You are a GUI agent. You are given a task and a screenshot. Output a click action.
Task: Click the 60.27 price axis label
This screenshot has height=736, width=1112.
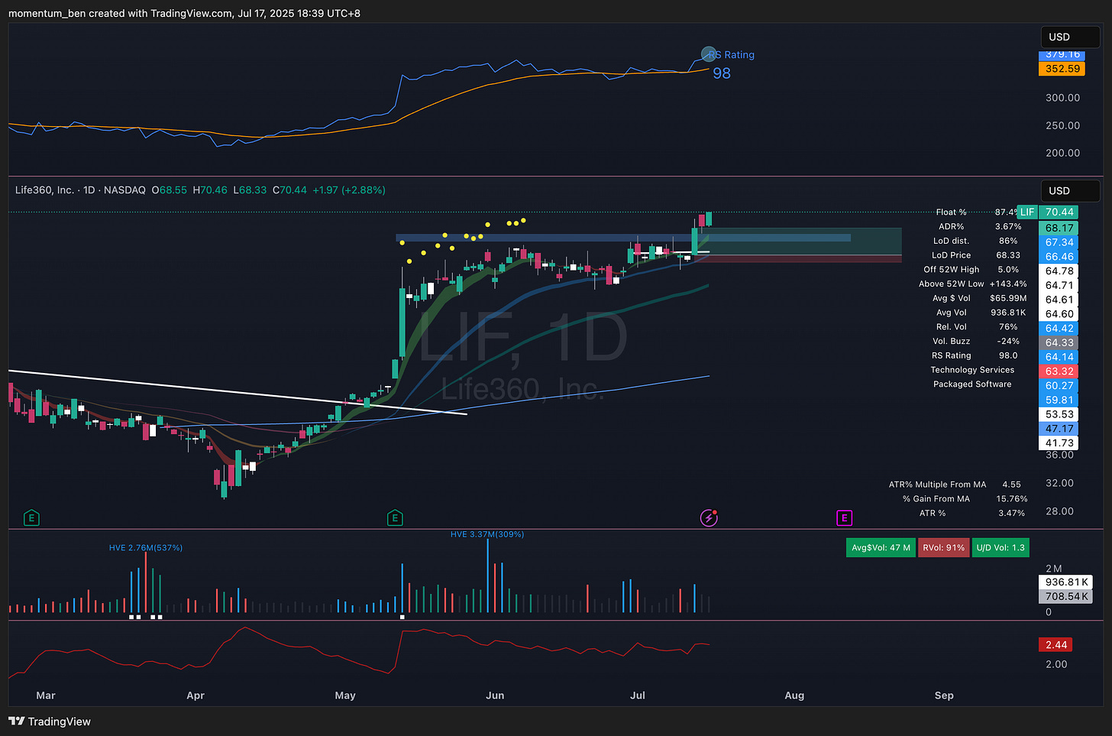[x=1059, y=386]
